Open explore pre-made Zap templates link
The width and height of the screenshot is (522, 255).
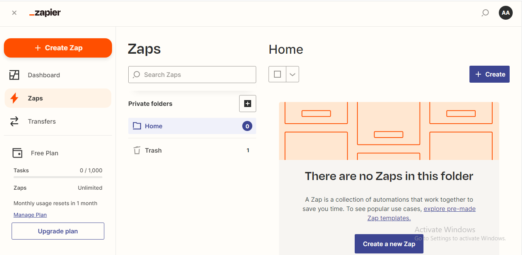[x=422, y=213]
